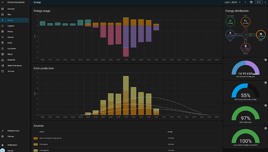Open the Node-RED sitemap icon
The image size is (268, 152).
[2, 60]
